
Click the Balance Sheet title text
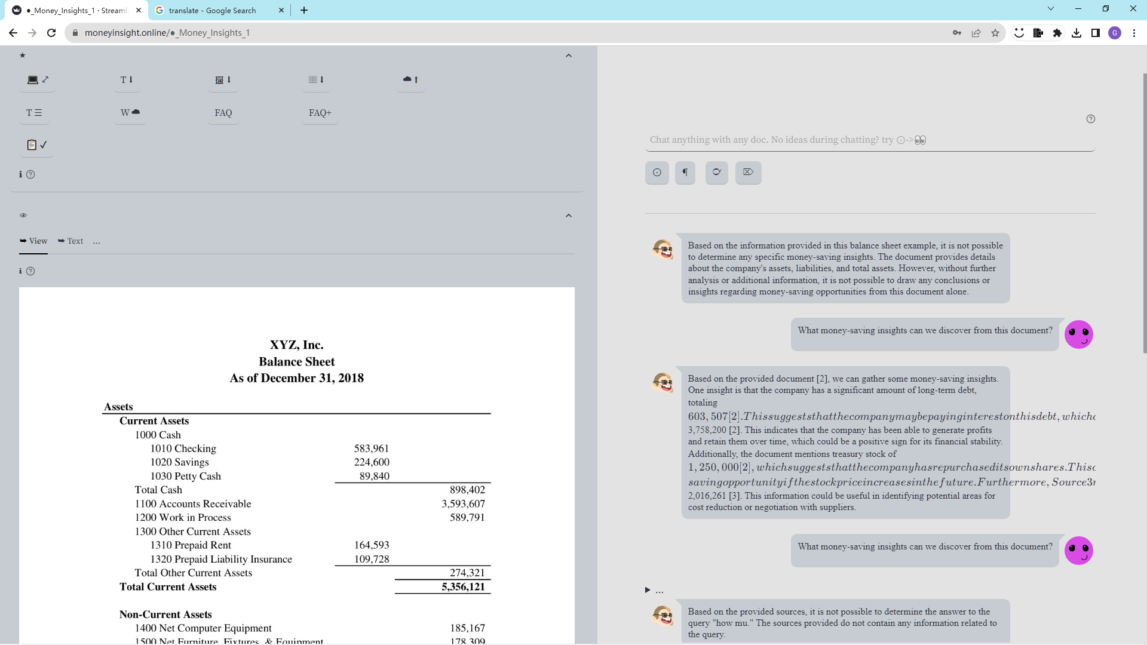pos(297,362)
